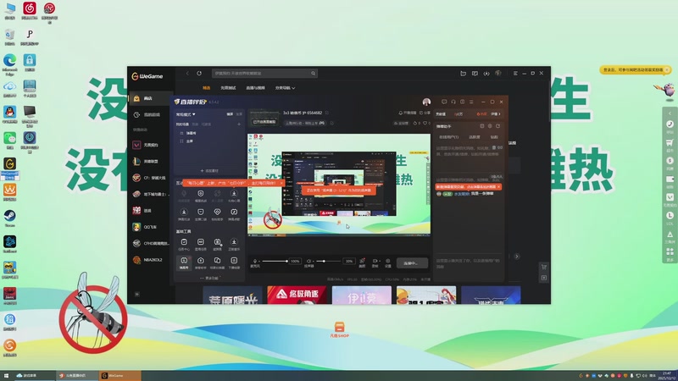The width and height of the screenshot is (678, 381).
Task: Select the 全屏 scene row
Action: 209,141
